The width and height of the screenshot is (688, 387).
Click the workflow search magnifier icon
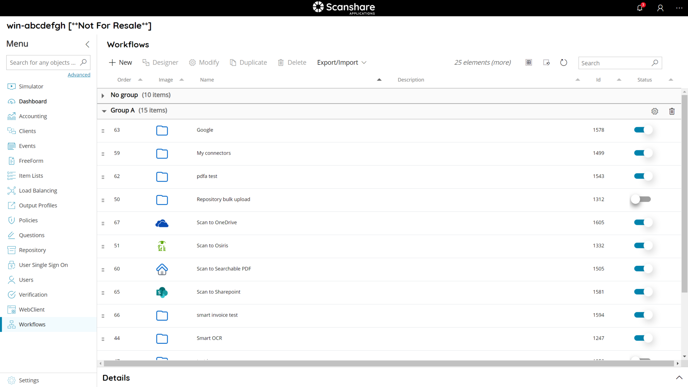coord(655,63)
